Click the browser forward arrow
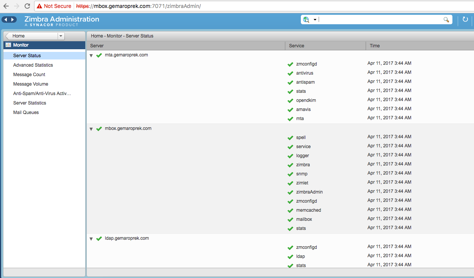474x278 pixels. [x=16, y=6]
